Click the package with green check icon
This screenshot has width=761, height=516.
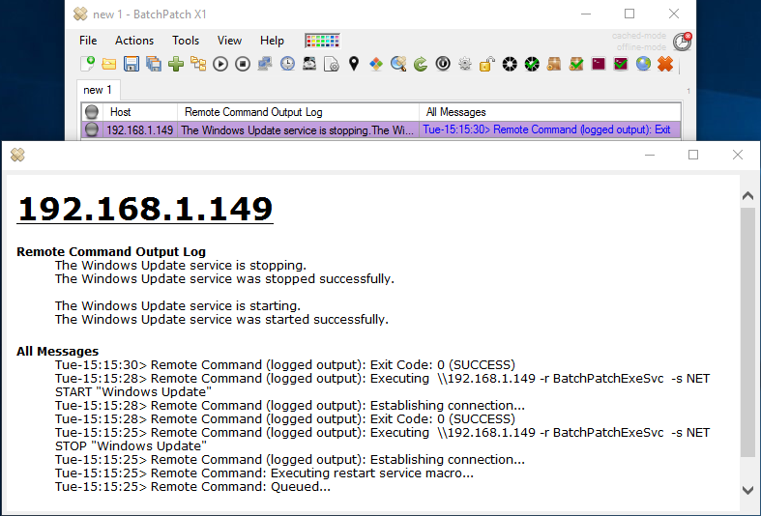pos(576,64)
